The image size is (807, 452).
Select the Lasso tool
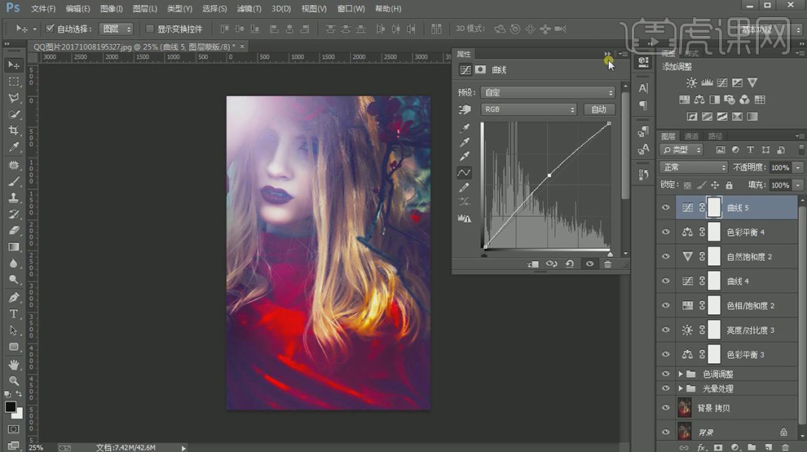pyautogui.click(x=14, y=98)
